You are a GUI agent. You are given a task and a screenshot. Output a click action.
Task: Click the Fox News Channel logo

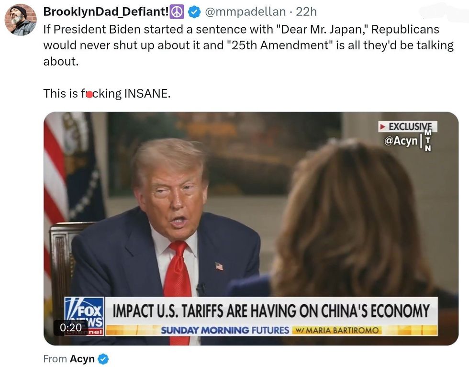coord(84,316)
